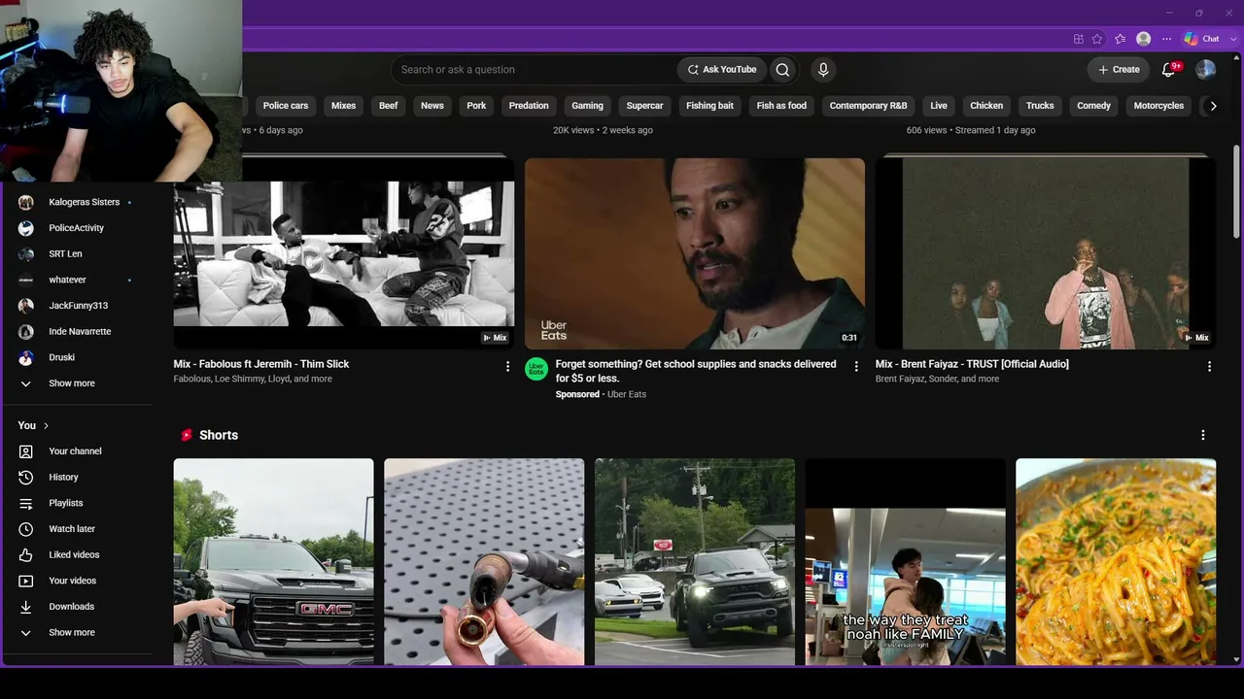The image size is (1244, 699).
Task: Open the Edge favorites list icon
Action: coord(1121,39)
